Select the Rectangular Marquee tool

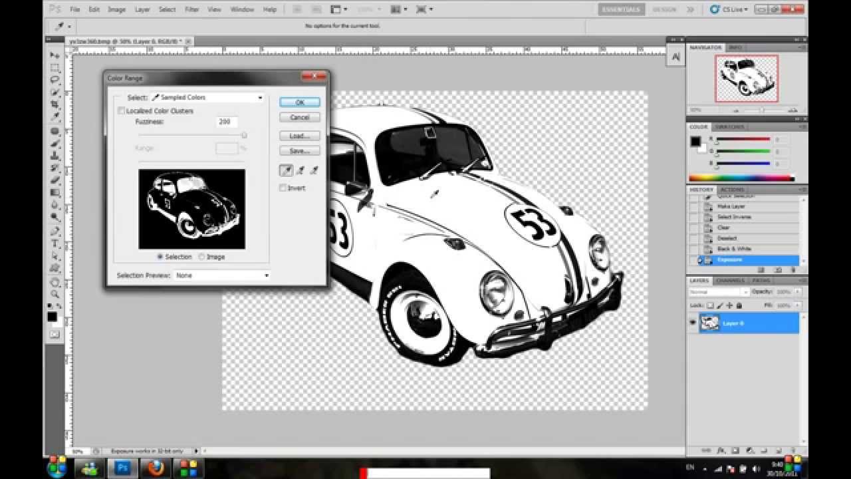(55, 68)
